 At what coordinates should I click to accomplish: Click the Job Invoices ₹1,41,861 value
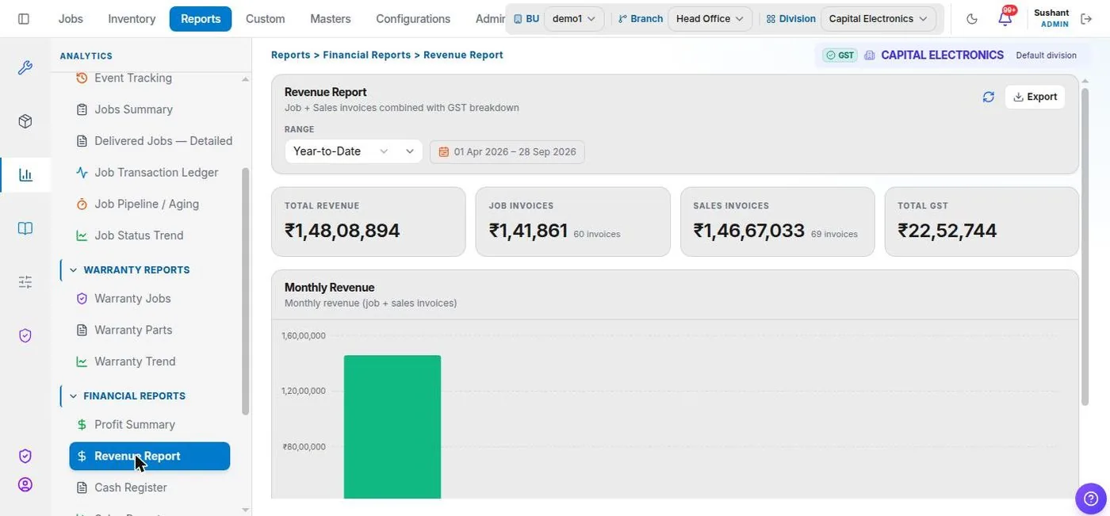[x=528, y=231]
